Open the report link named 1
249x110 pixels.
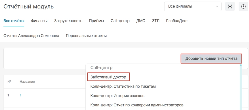coord(20,95)
